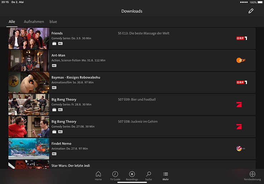Click Big Bang Theory title dated Fr. 28.8.

pos(64,99)
